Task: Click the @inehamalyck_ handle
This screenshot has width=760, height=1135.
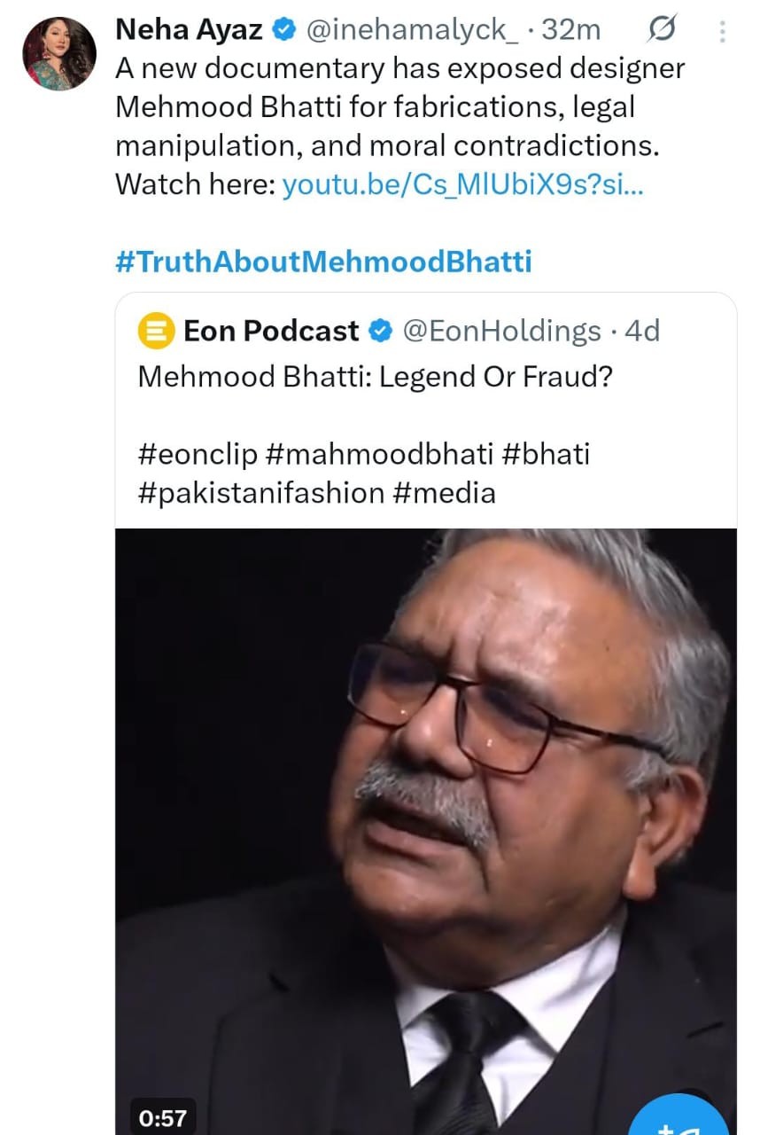Action: coord(412,30)
